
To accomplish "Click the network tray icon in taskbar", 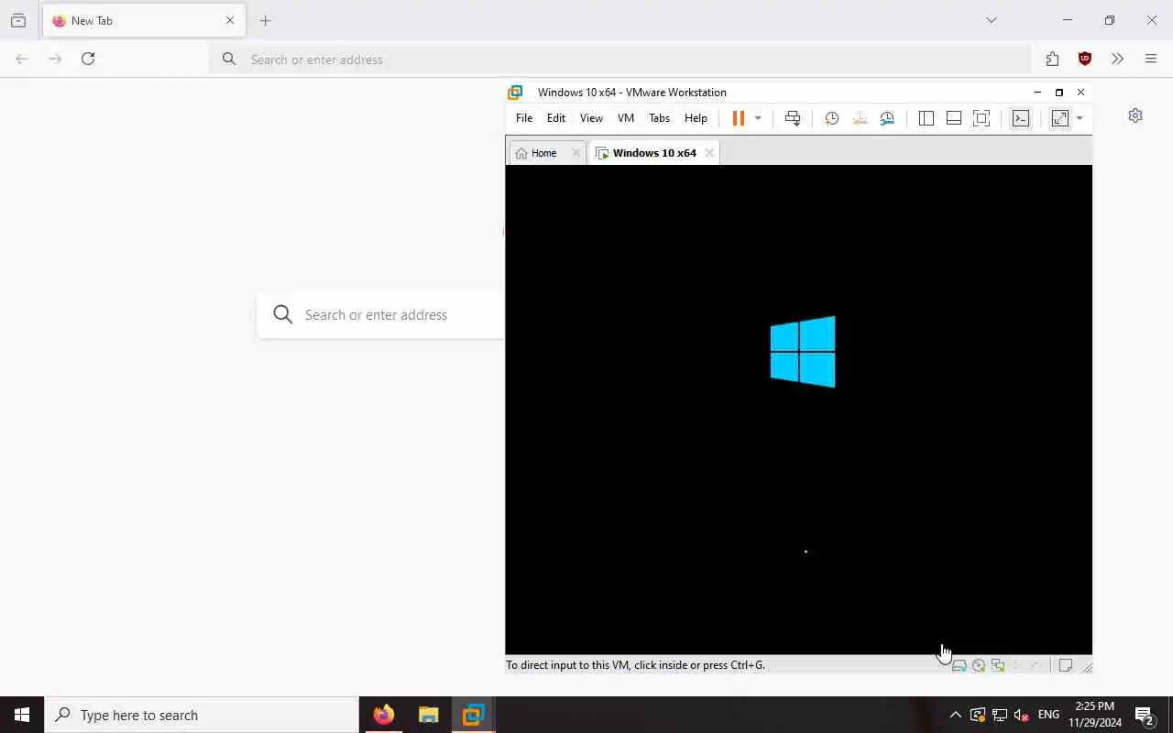I will tap(1000, 715).
